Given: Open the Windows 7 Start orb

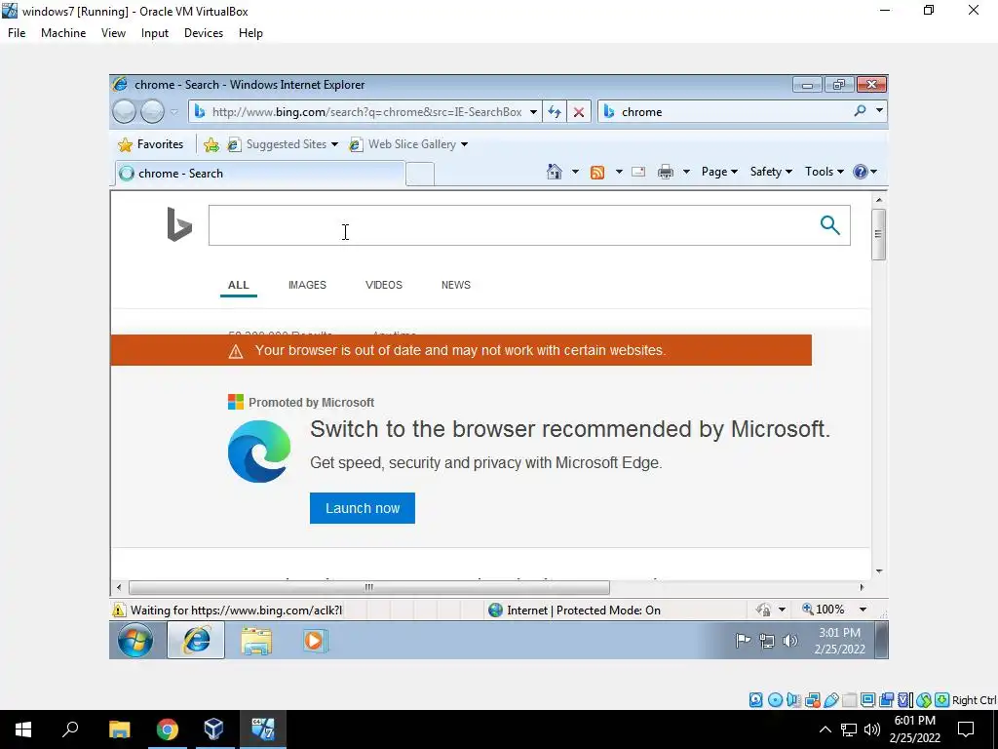Looking at the screenshot, I should 134,640.
